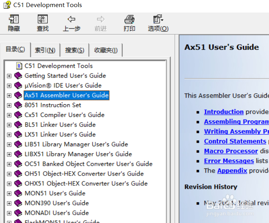
Task: Click book icon beside Getting Started User's Guide
Action: click(x=18, y=76)
